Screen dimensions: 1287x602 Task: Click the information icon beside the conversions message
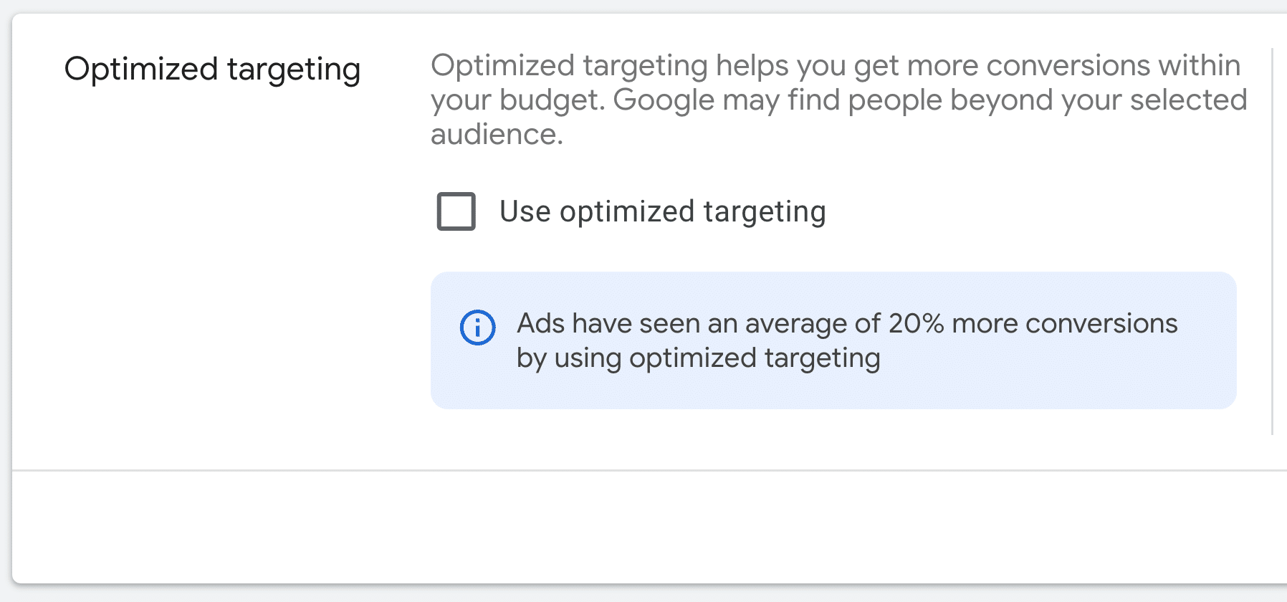[x=479, y=328]
